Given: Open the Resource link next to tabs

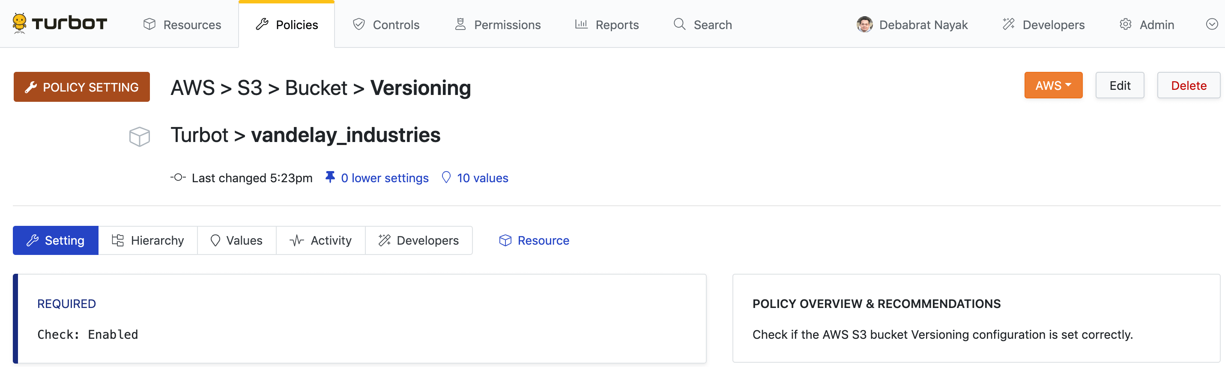Looking at the screenshot, I should [x=534, y=241].
